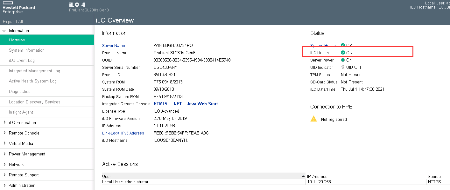Open the iLO Event Log page

[x=22, y=60]
